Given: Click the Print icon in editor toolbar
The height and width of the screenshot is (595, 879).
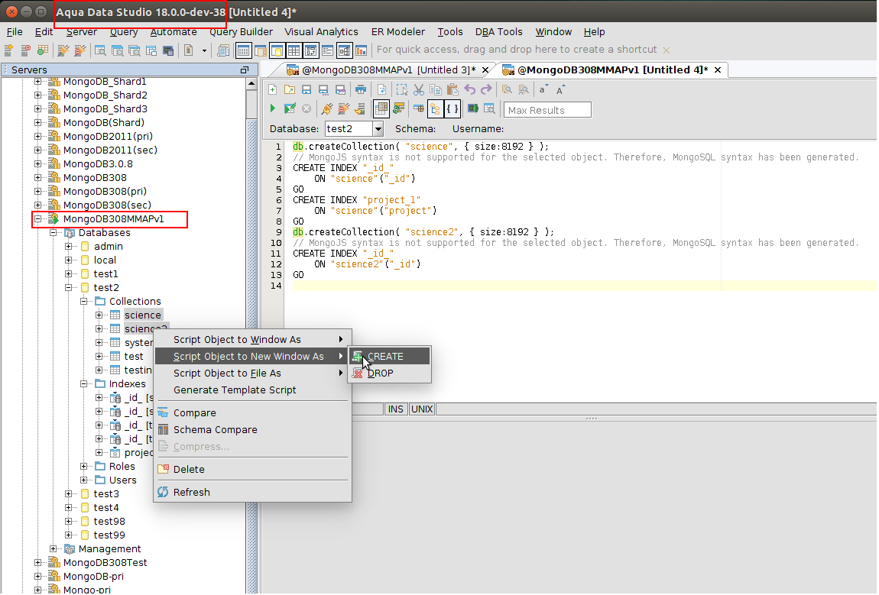Looking at the screenshot, I should coord(361,89).
